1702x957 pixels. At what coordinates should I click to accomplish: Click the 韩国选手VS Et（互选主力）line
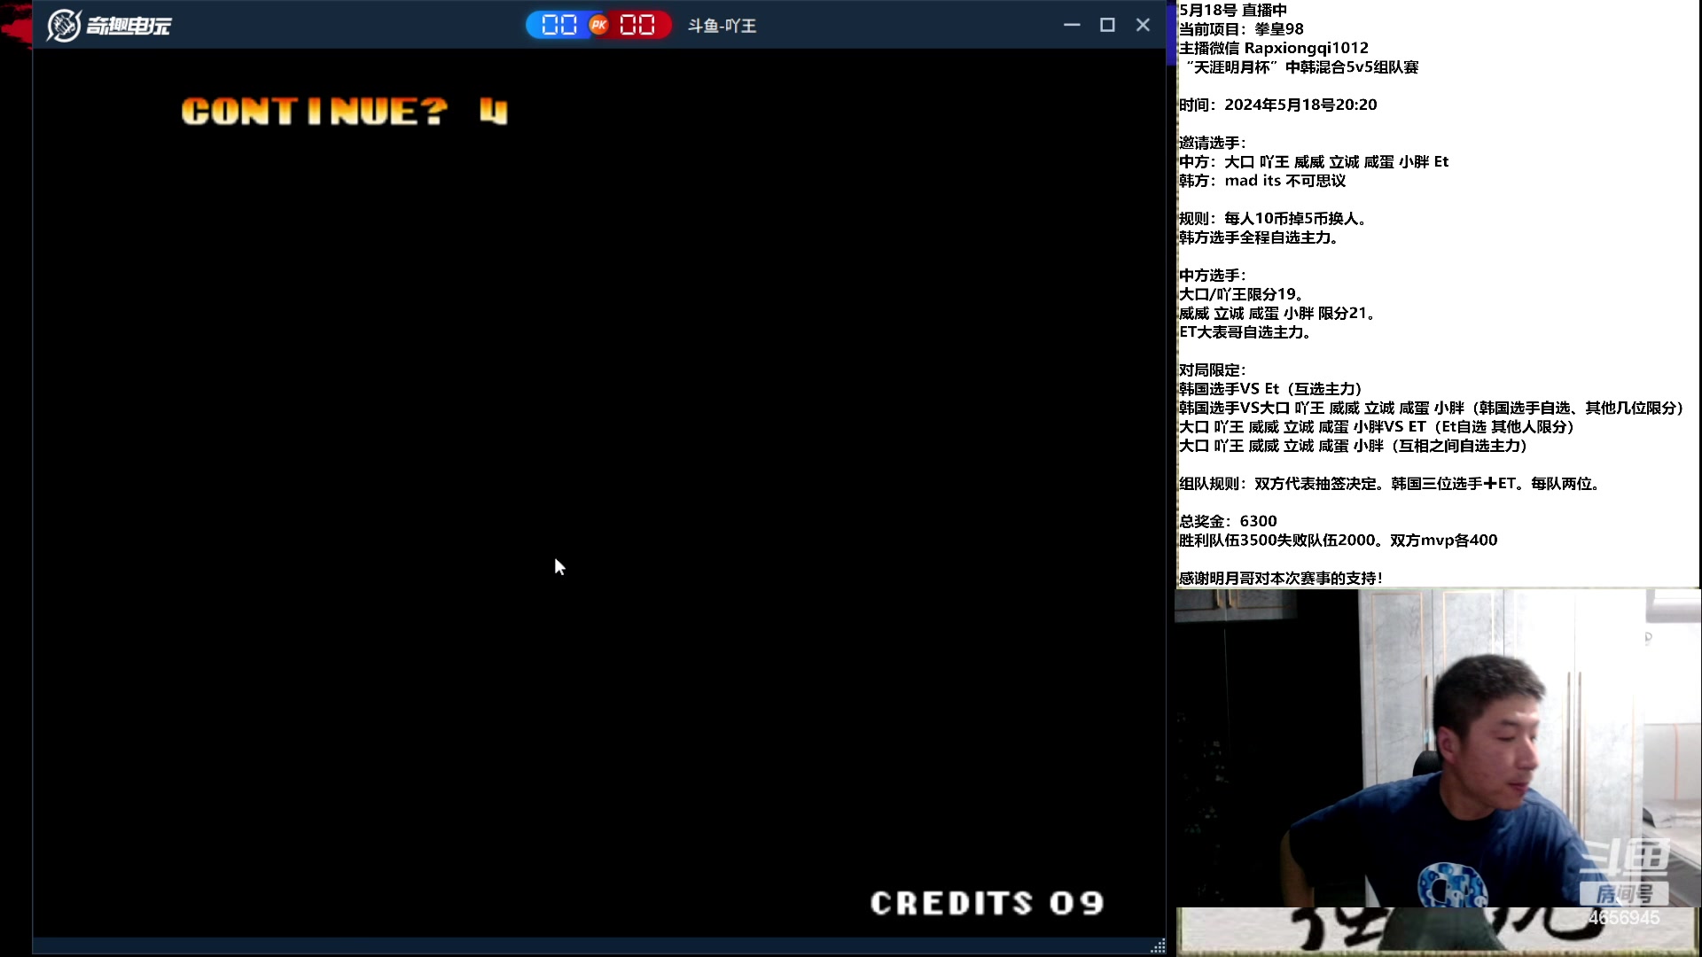pyautogui.click(x=1270, y=389)
